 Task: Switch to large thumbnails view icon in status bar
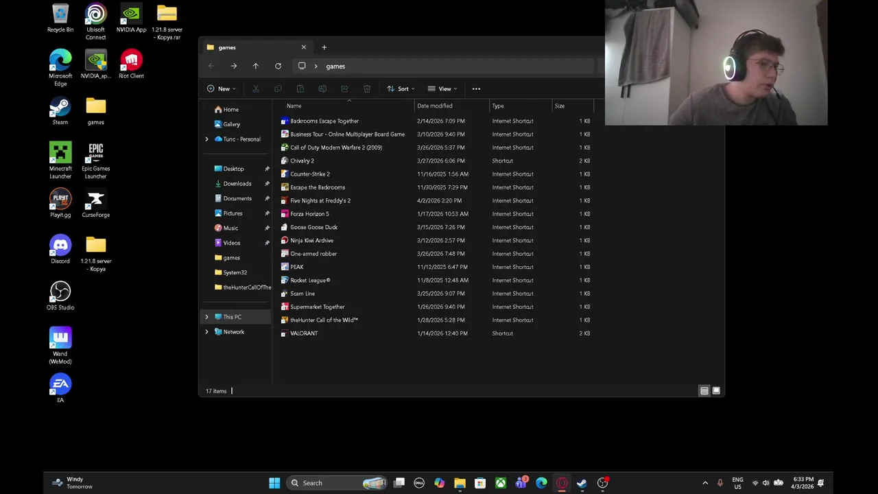pos(716,391)
